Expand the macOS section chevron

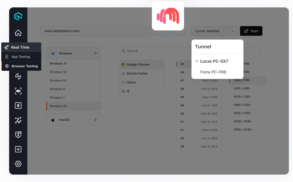pyautogui.click(x=95, y=120)
